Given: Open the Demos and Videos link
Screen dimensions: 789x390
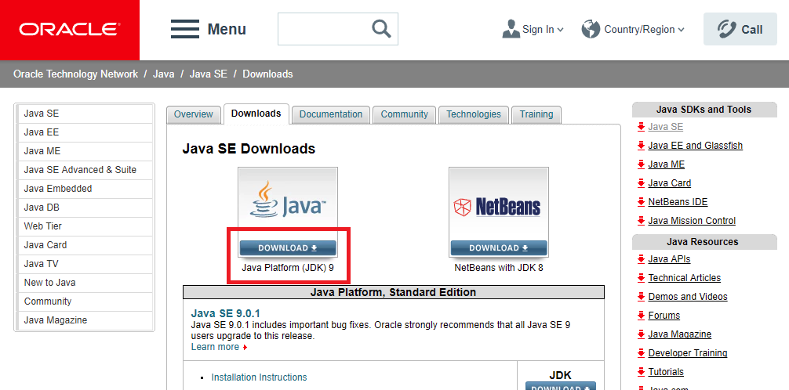Looking at the screenshot, I should coord(688,297).
